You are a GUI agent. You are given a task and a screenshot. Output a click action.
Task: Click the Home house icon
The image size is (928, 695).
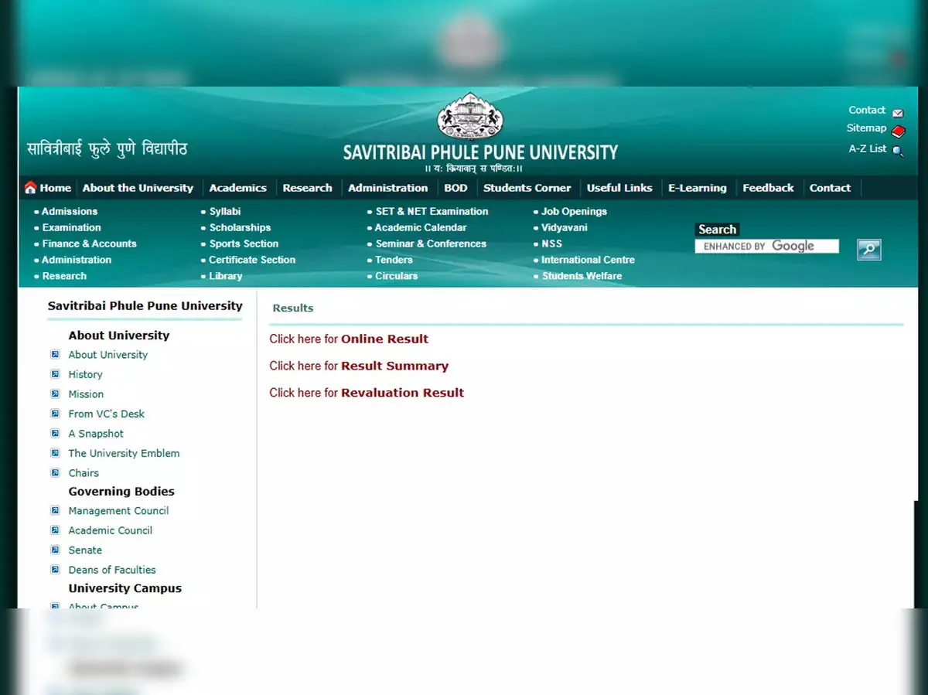31,188
